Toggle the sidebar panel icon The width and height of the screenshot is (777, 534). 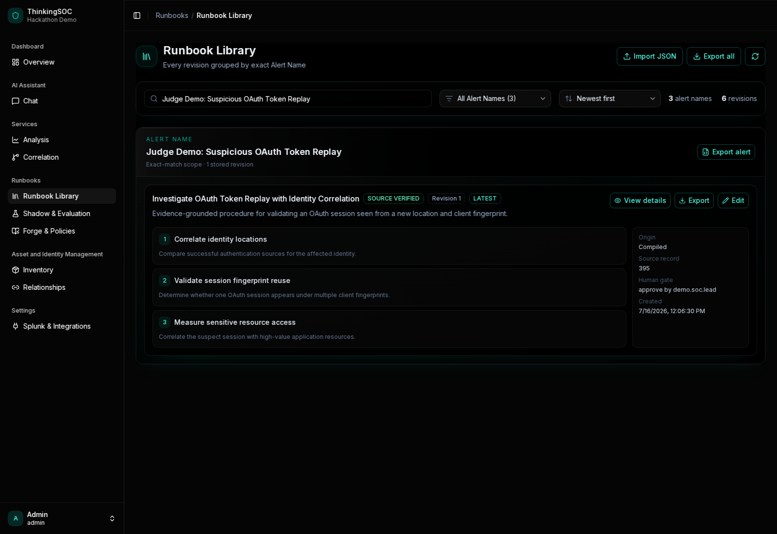tap(137, 16)
